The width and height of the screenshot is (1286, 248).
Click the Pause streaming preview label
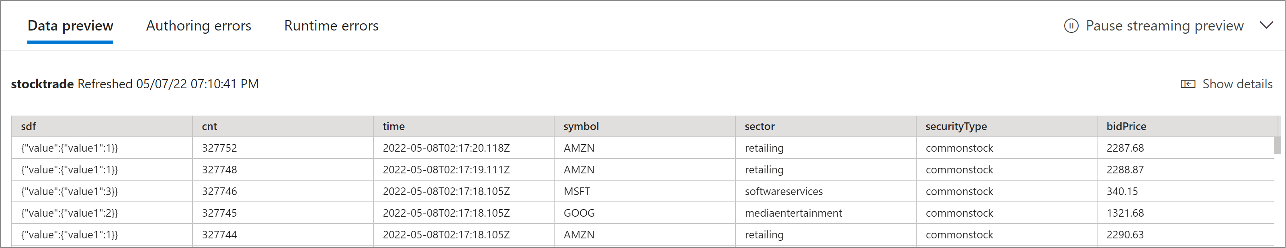(x=1164, y=26)
